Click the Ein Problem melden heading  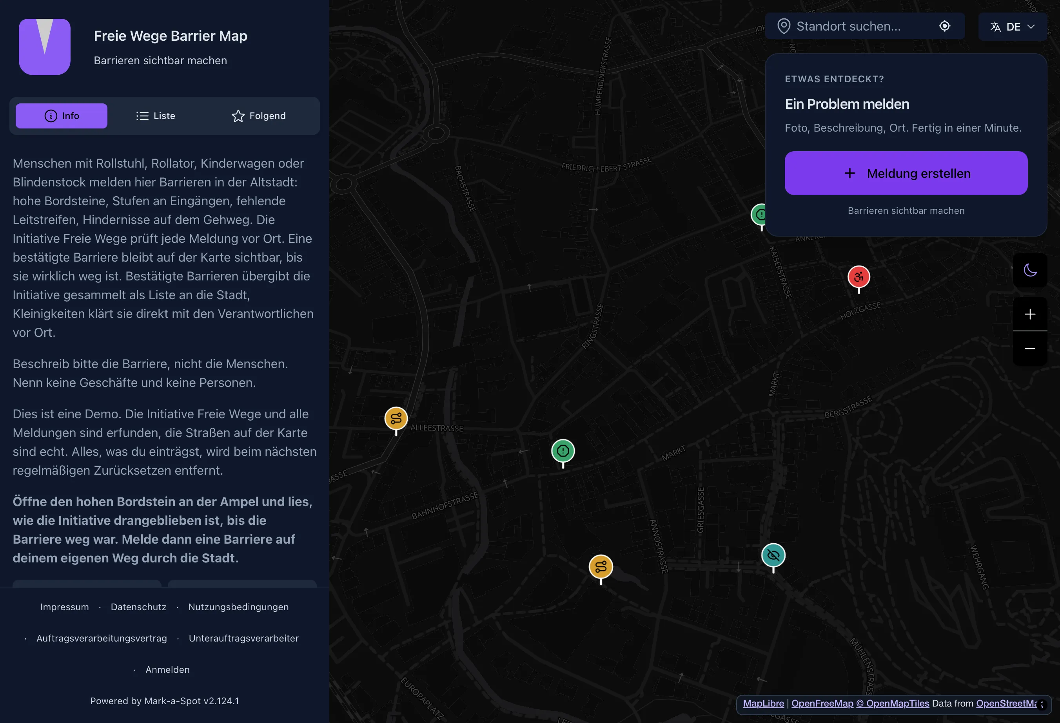847,104
